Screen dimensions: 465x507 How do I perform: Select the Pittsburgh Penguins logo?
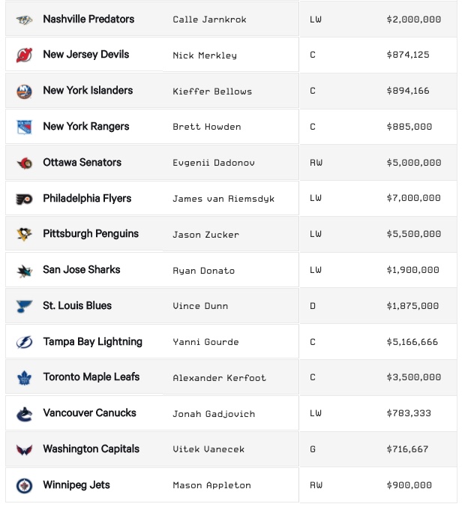24,234
